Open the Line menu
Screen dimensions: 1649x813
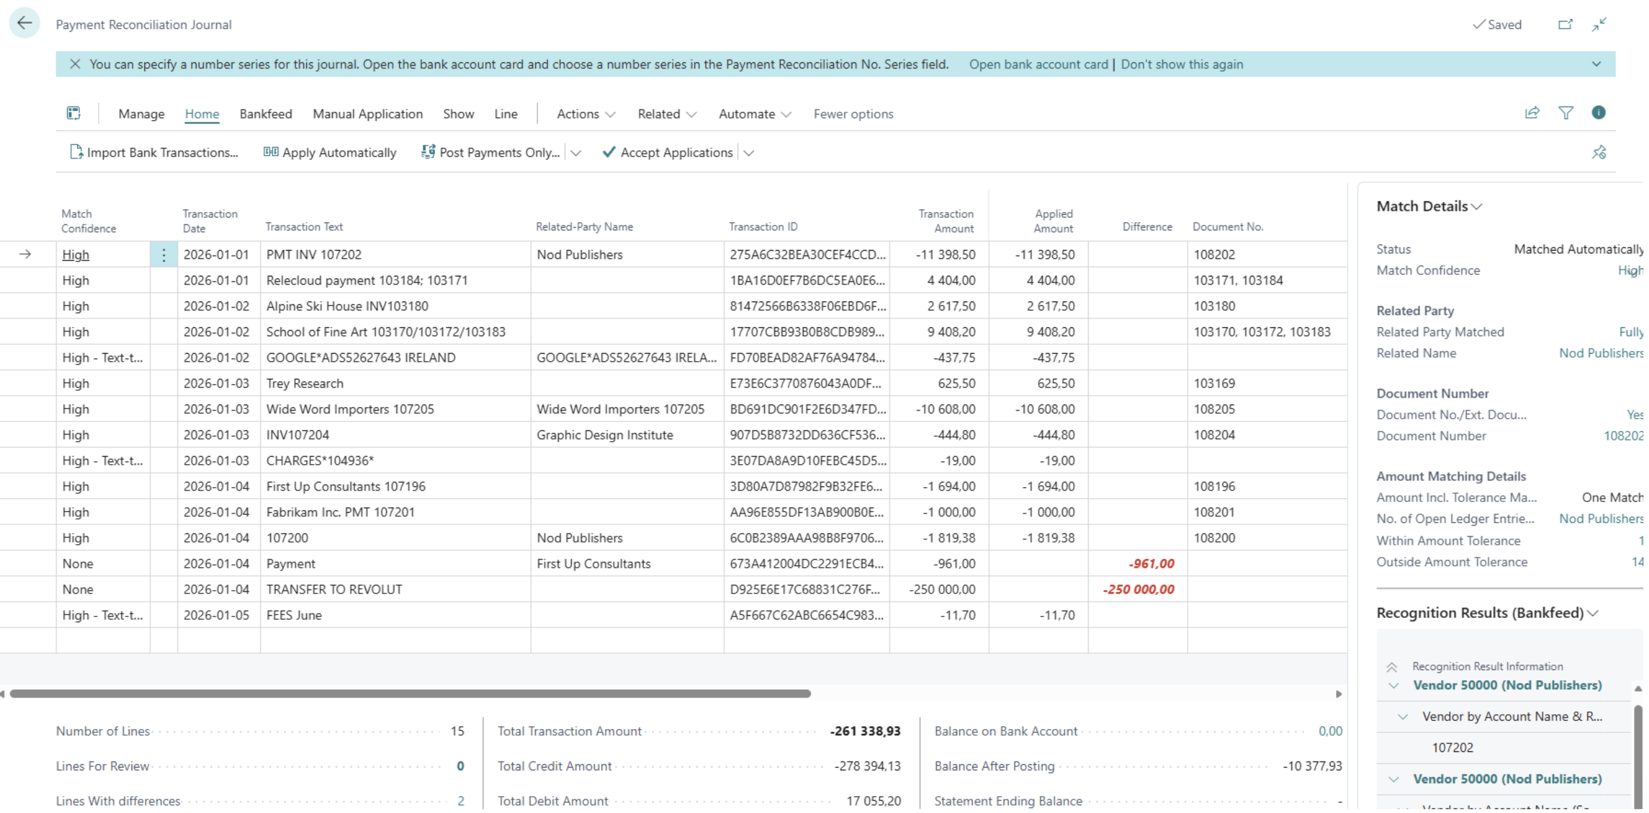(506, 114)
